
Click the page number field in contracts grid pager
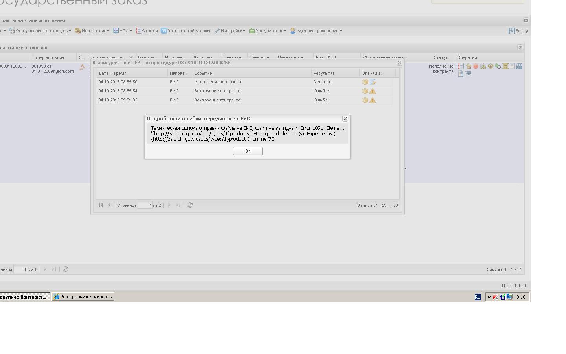point(21,269)
